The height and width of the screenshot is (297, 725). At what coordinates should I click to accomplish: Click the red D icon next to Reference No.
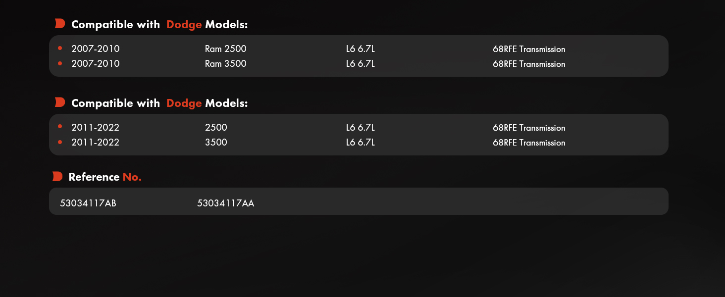[57, 177]
